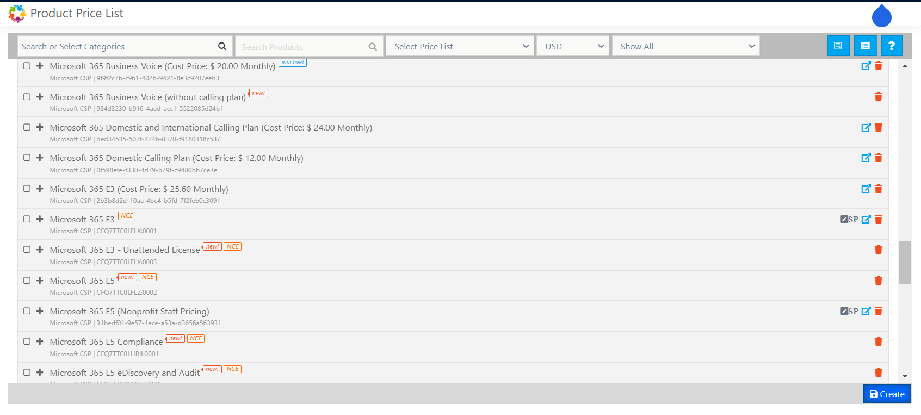Screen dimensions: 921x415
Task: Check E5 (Nonprofit Staff Pricing) checkbox
Action: (x=27, y=311)
